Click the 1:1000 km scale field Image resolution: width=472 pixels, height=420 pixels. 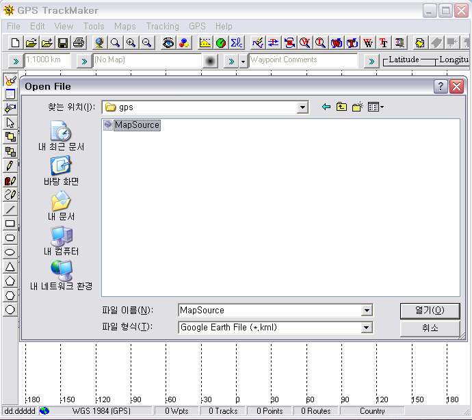tap(48, 60)
